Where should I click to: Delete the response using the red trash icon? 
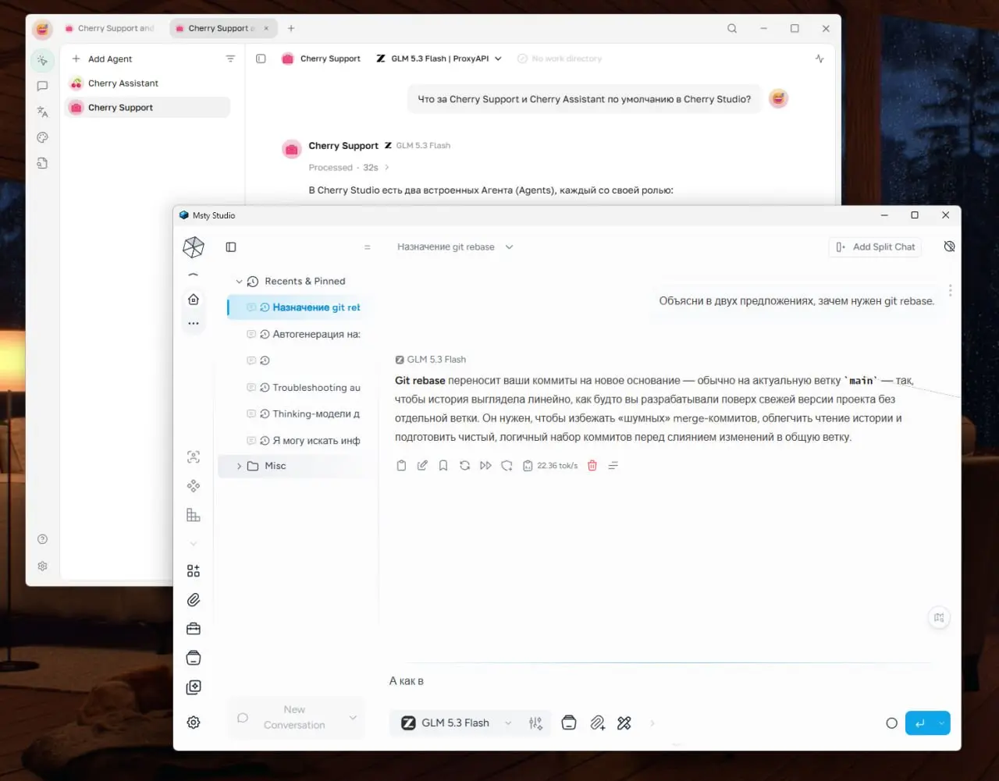click(592, 466)
